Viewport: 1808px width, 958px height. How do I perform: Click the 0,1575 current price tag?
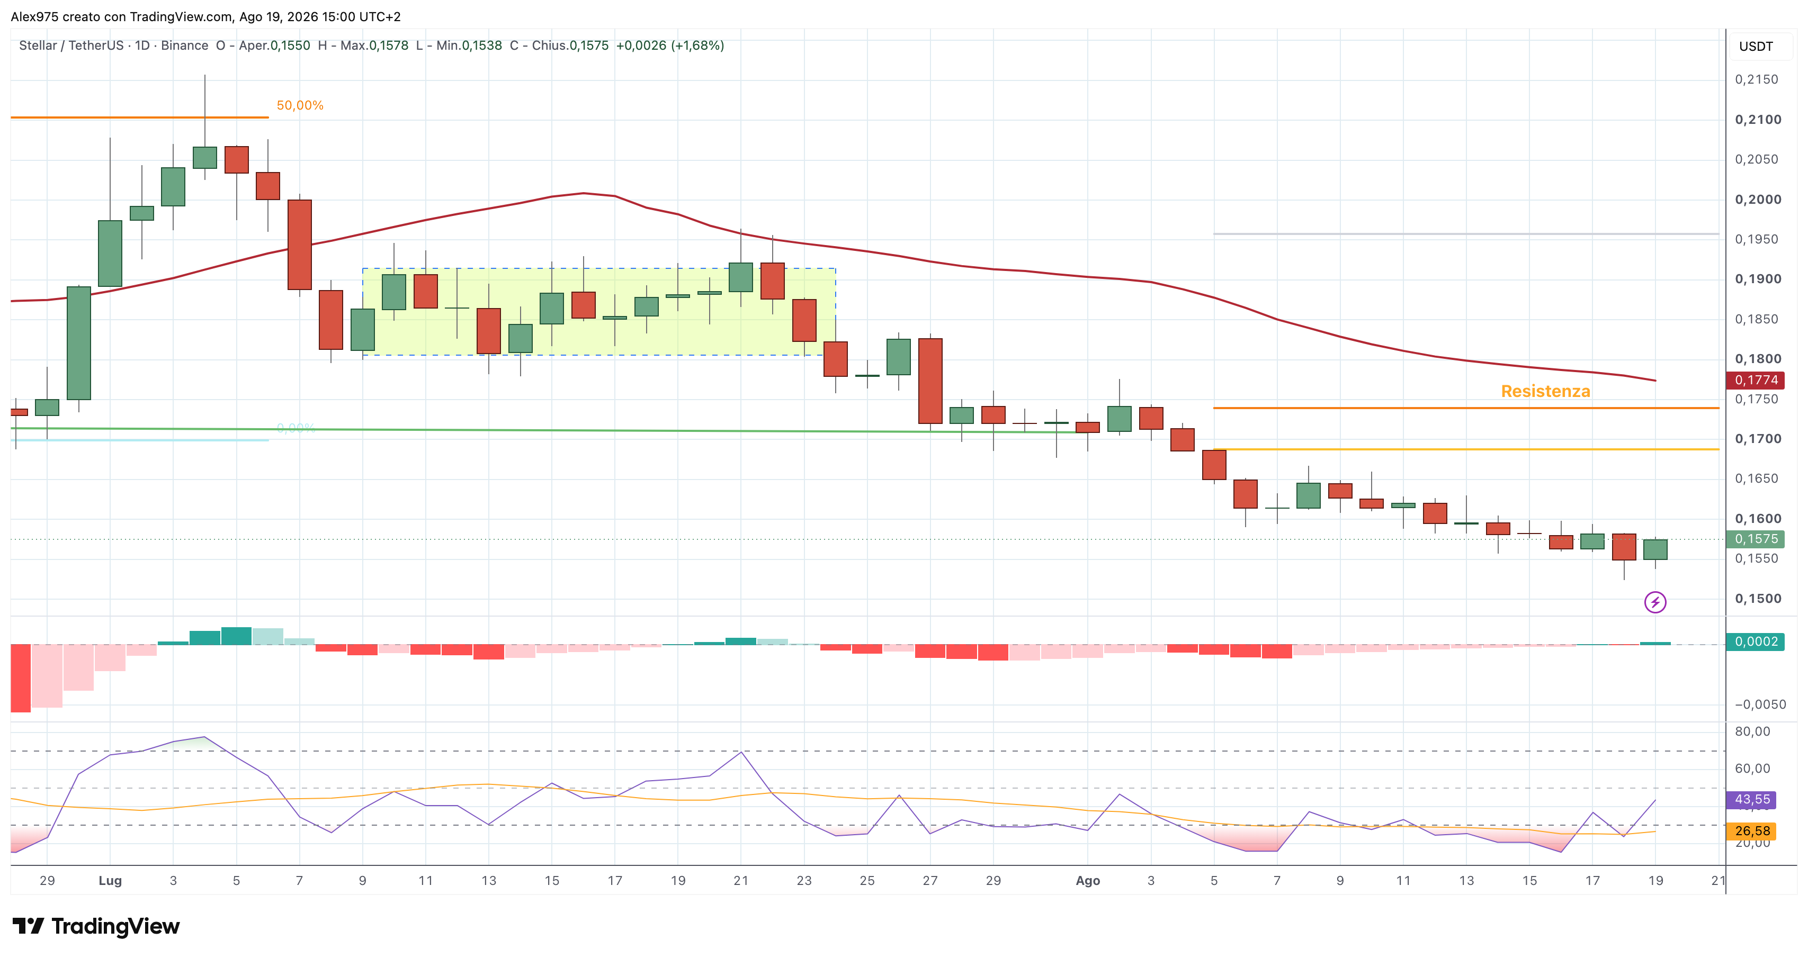[x=1756, y=539]
